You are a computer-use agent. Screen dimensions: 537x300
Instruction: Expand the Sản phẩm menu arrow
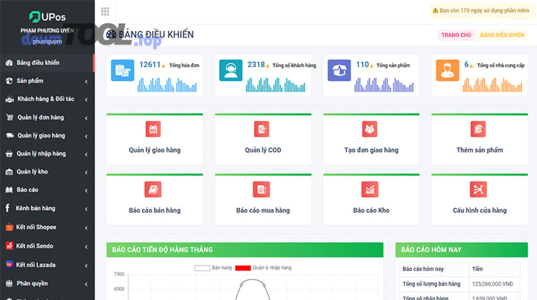[87, 82]
